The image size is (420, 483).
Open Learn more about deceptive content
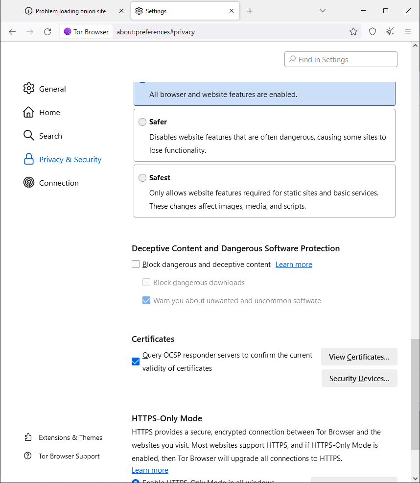coord(294,265)
